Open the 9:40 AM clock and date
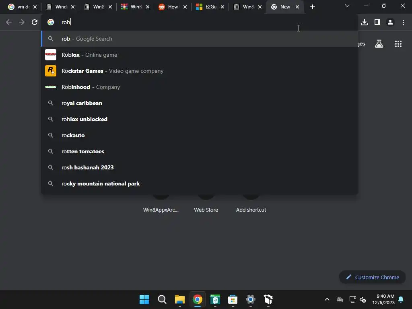The width and height of the screenshot is (412, 309). tap(383, 299)
